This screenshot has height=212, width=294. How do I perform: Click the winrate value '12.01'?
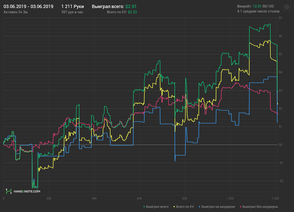tap(257, 6)
